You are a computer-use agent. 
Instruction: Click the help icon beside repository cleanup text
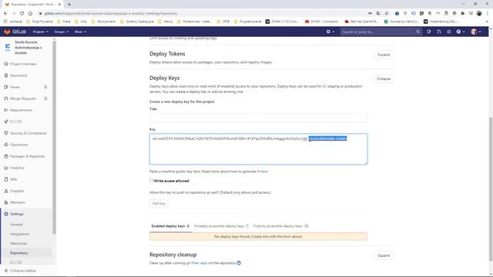(239, 263)
